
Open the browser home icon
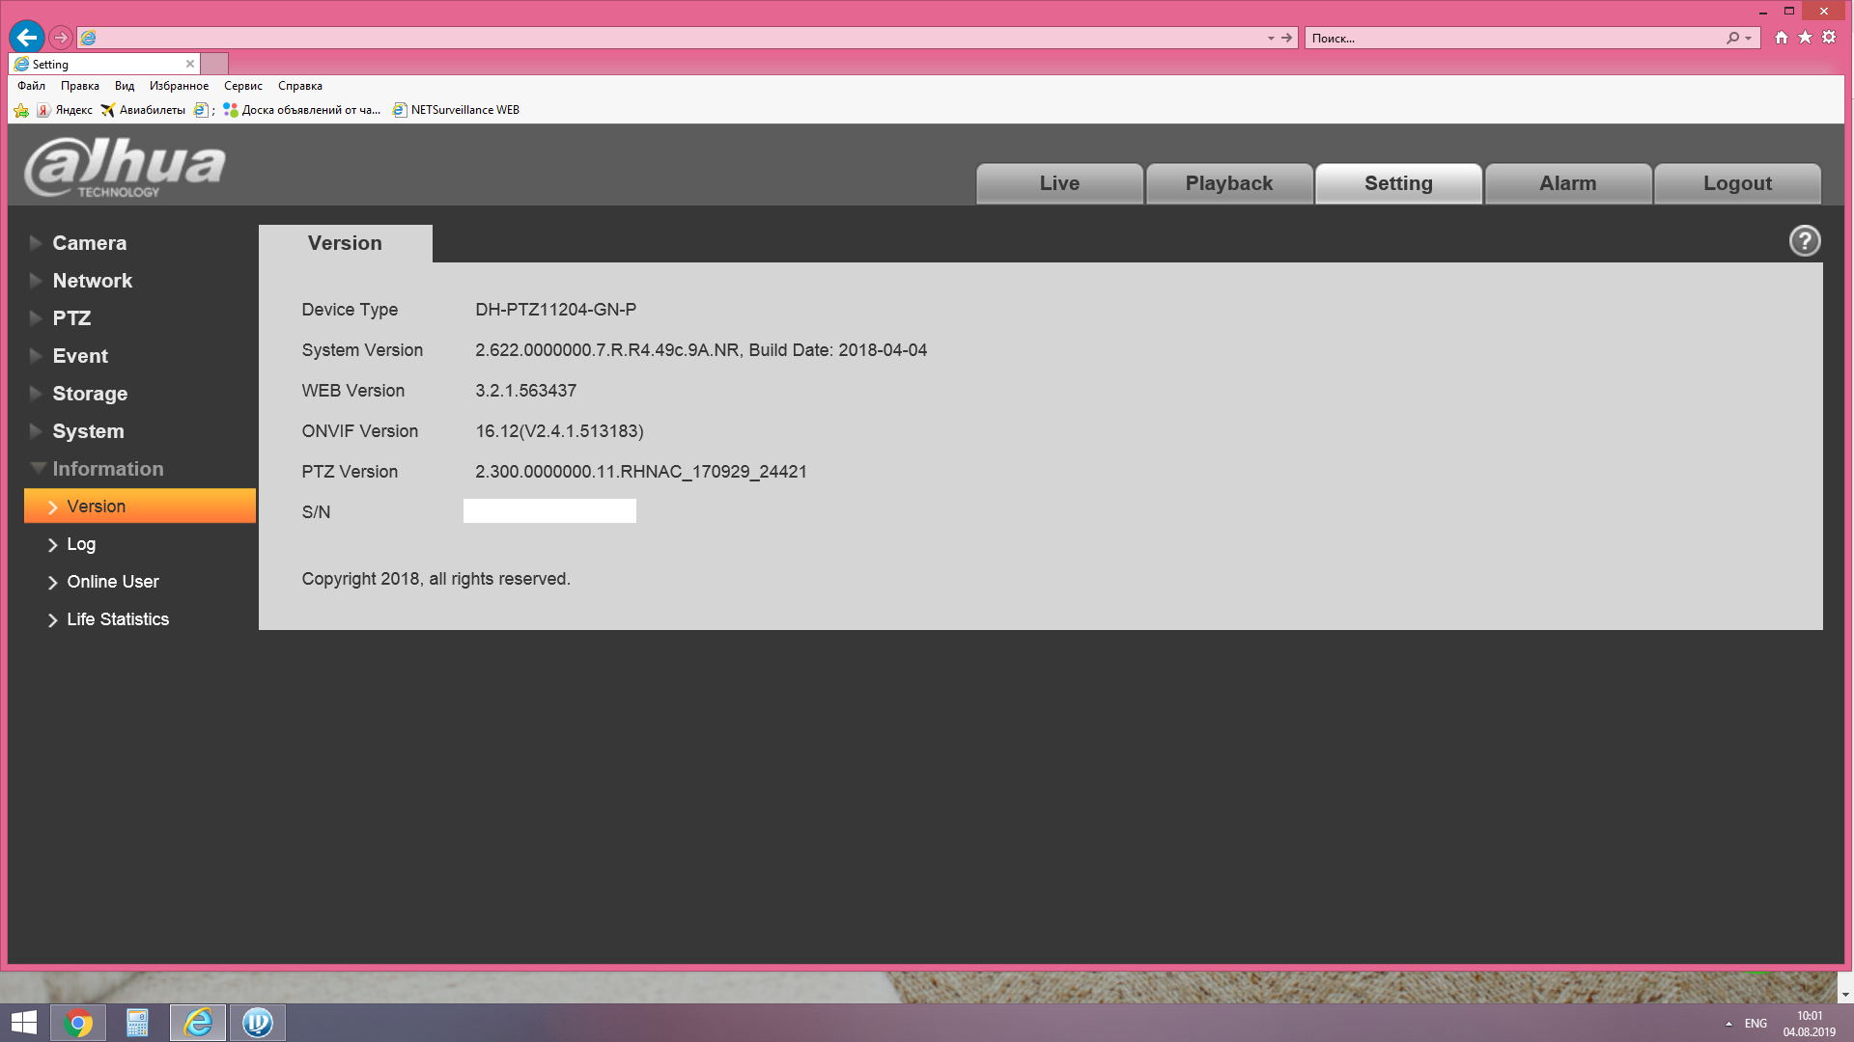[1781, 38]
